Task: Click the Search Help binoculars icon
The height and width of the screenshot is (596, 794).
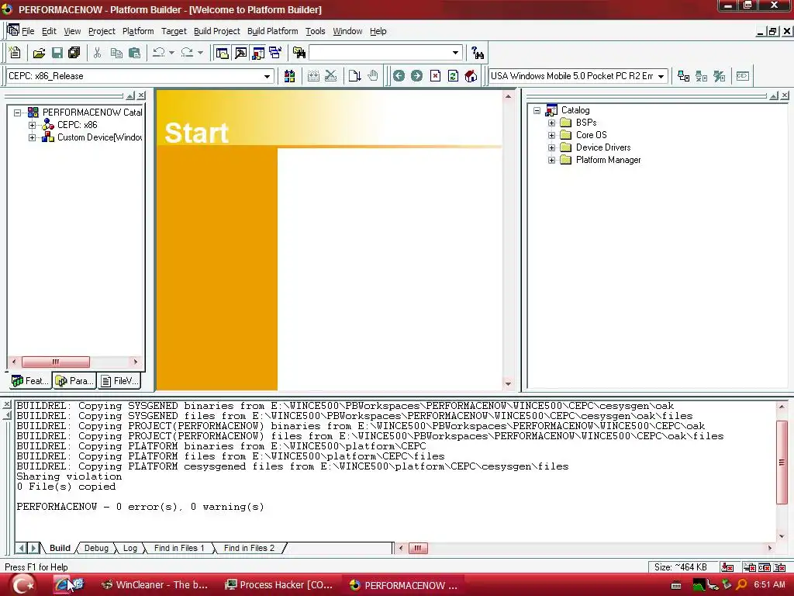Action: click(x=478, y=53)
